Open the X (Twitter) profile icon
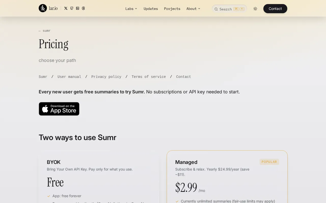Viewport: 326px width, 203px height. 66,8
